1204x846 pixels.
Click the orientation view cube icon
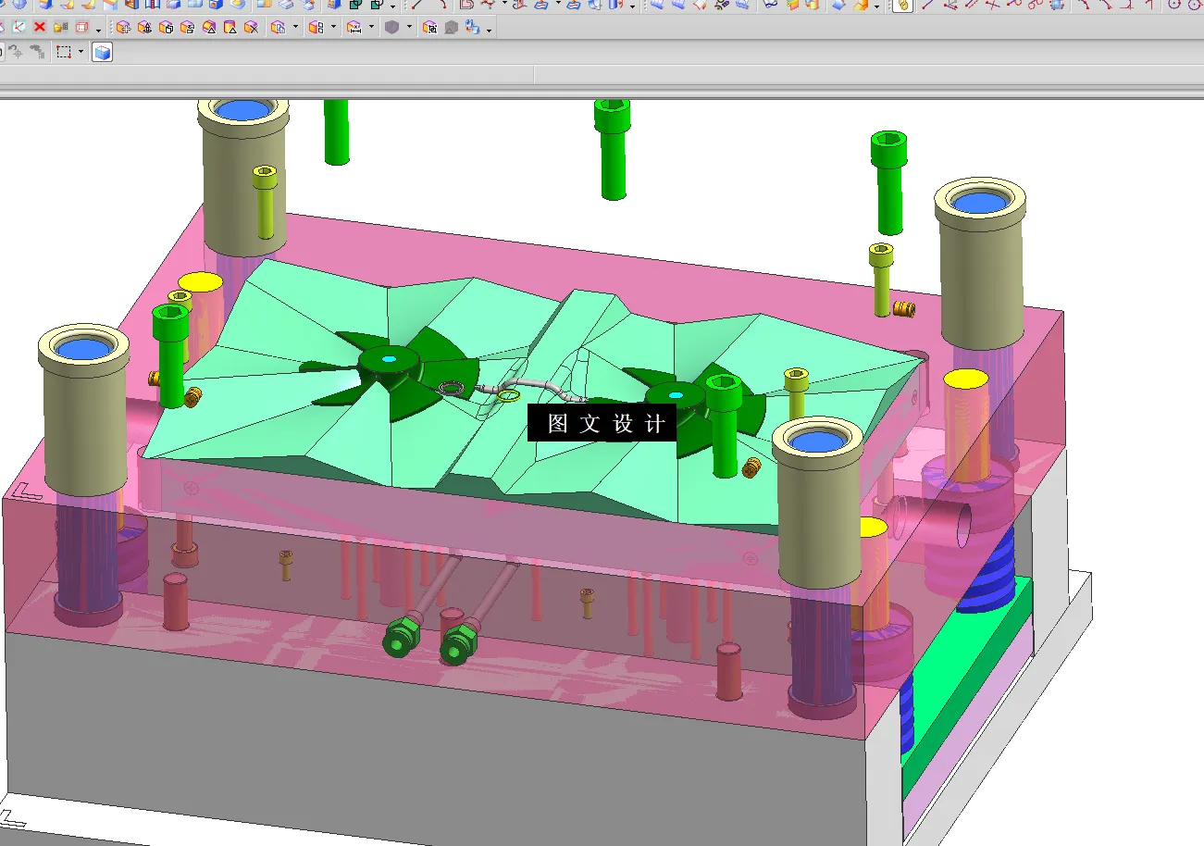102,52
